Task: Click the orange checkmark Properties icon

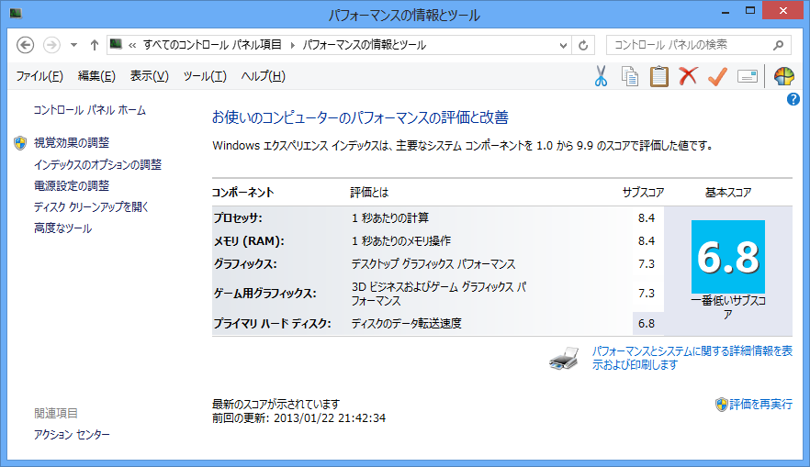Action: pos(717,76)
